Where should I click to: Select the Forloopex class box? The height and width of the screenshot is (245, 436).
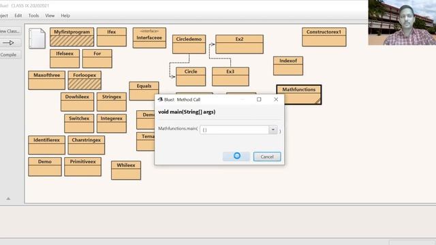pyautogui.click(x=84, y=80)
